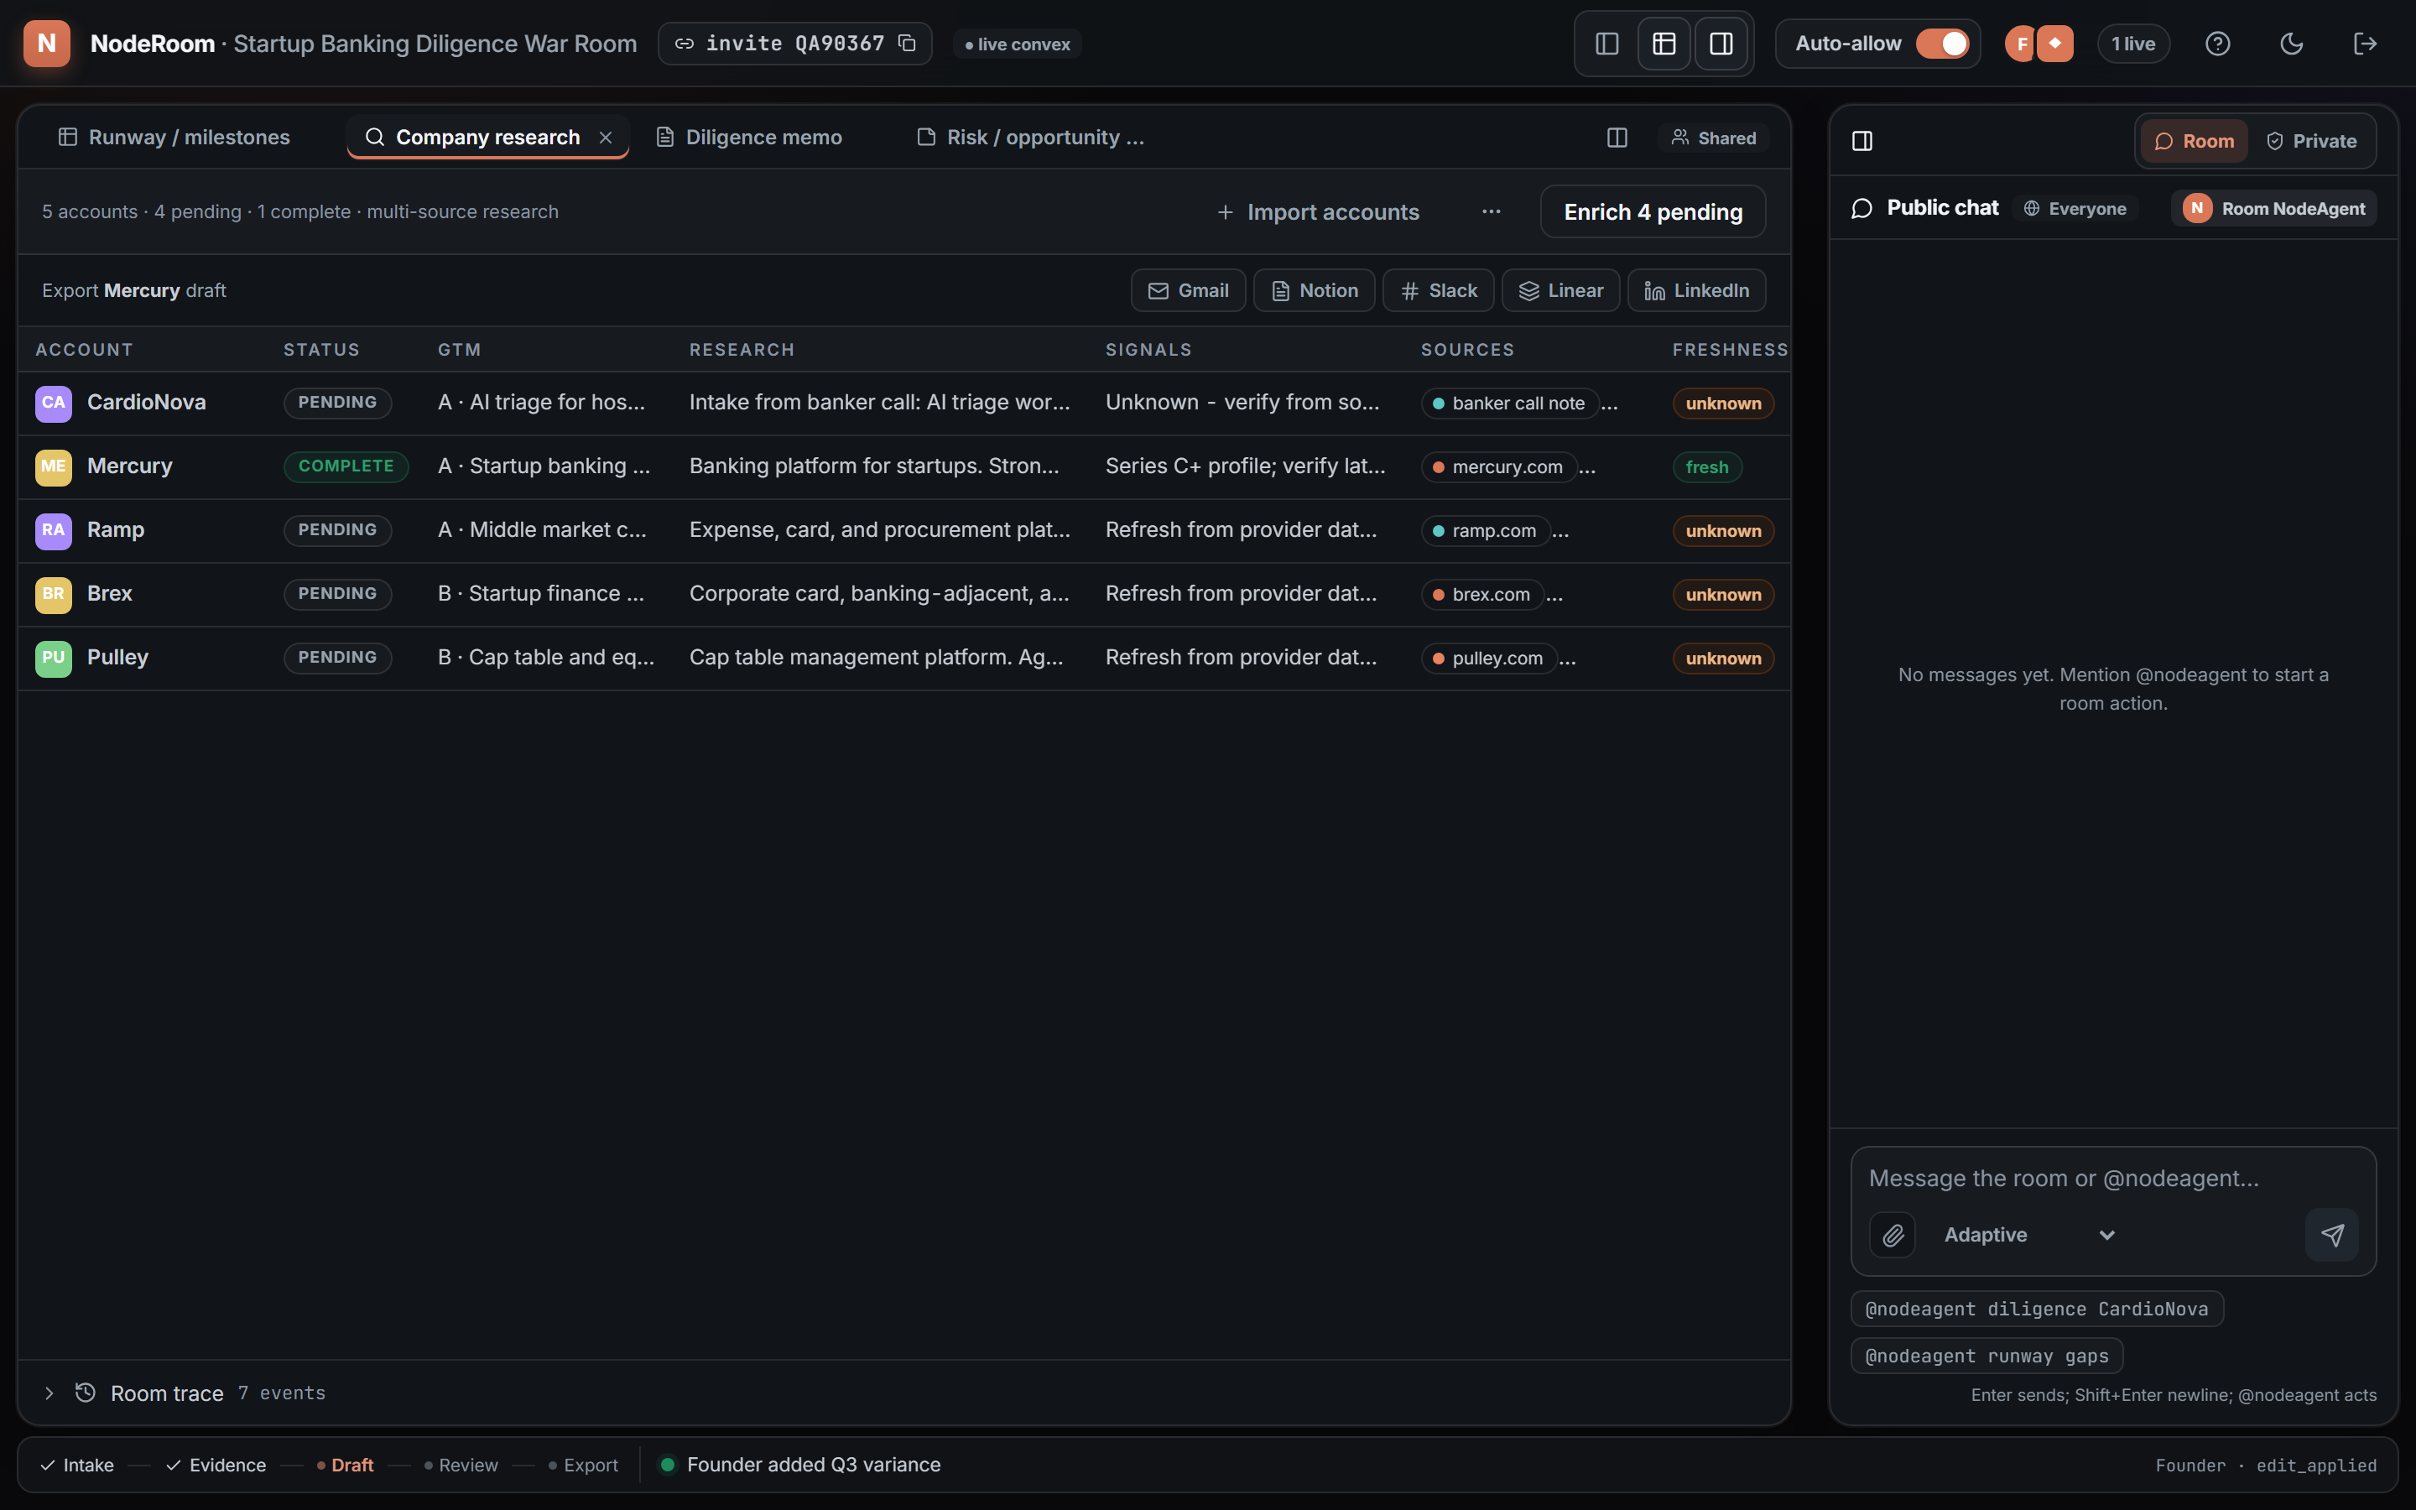Open the Diligence memo tab
The image size is (2416, 1510).
tap(749, 137)
